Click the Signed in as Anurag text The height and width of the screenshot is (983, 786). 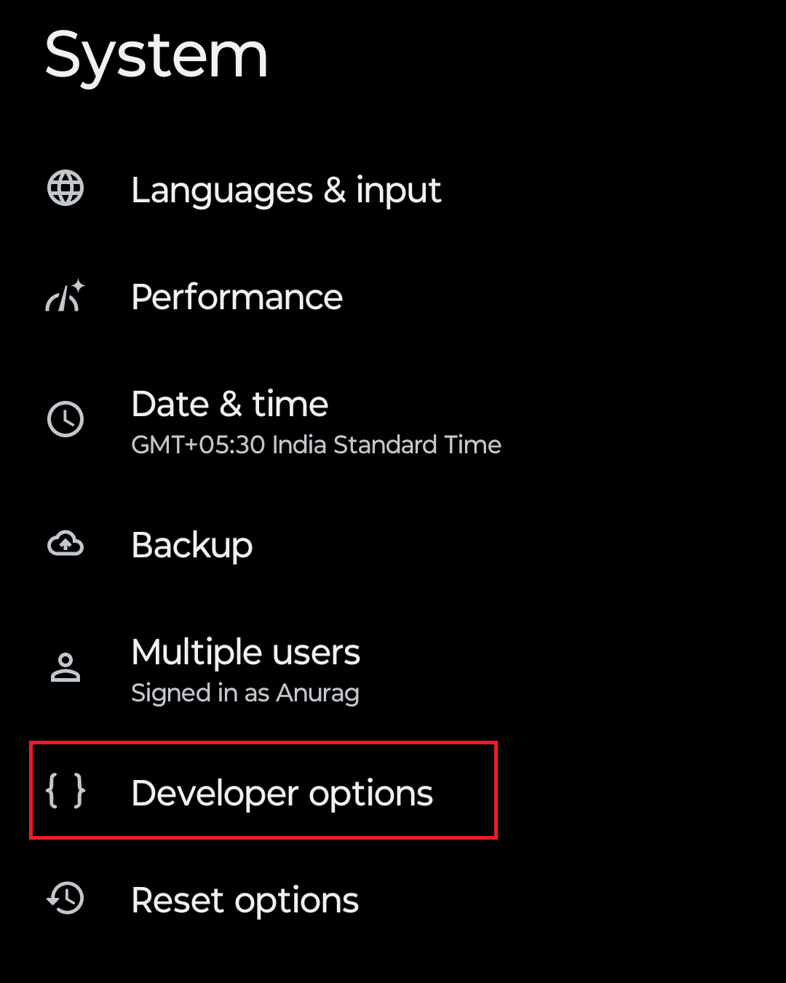(245, 693)
